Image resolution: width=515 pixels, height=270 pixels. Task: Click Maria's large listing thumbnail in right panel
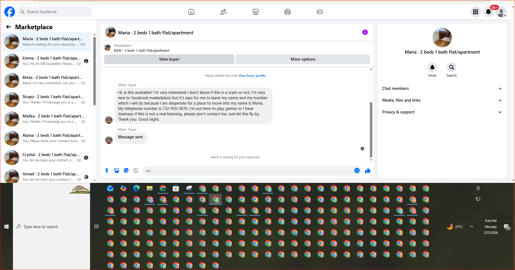tap(442, 38)
